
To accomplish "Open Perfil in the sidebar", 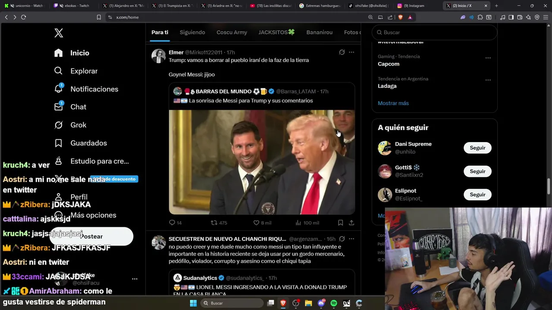I will [71, 197].
